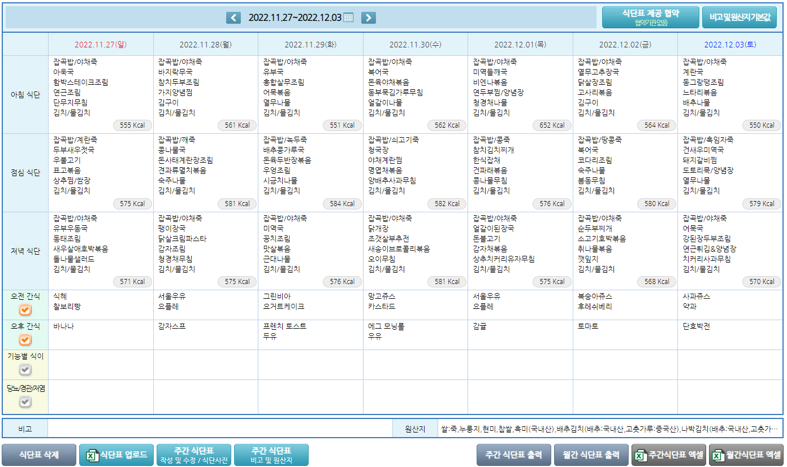787x467 pixels.
Task: Go to the previous week arrow
Action: 233,18
